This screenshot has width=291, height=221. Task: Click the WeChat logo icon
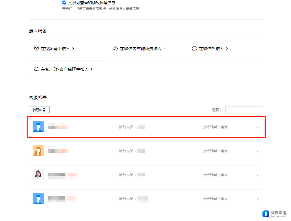pos(115,48)
